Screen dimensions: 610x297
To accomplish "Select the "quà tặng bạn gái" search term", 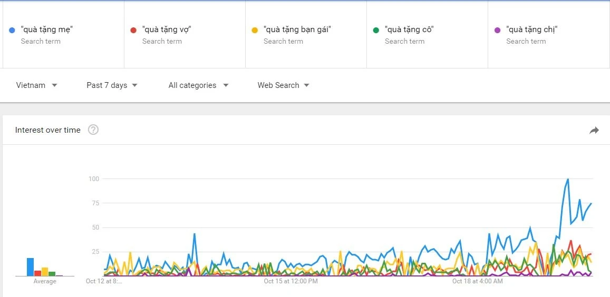I will (x=297, y=29).
